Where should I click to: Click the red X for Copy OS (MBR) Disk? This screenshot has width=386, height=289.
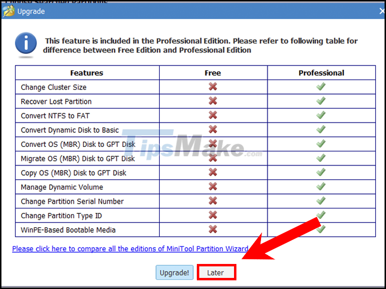click(213, 172)
